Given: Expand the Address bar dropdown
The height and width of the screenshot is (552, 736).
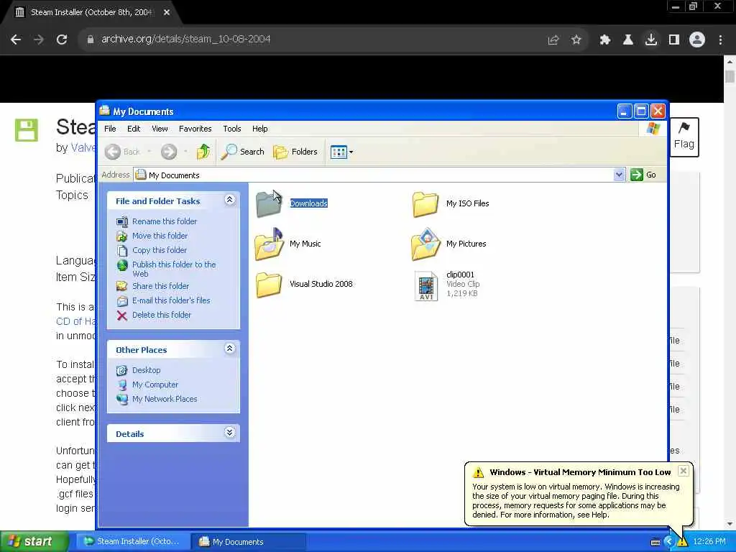Looking at the screenshot, I should click(619, 175).
